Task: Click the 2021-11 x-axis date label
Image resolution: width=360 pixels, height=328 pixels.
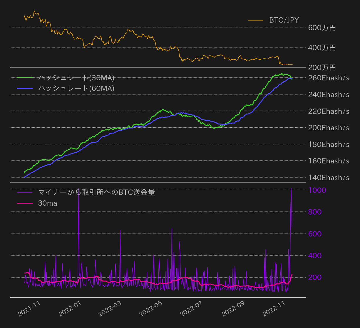Action: (x=29, y=309)
